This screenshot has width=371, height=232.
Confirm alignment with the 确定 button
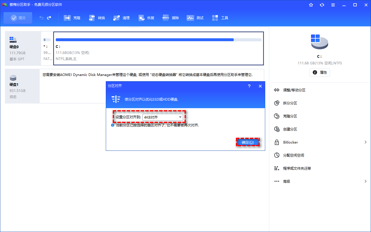point(248,142)
